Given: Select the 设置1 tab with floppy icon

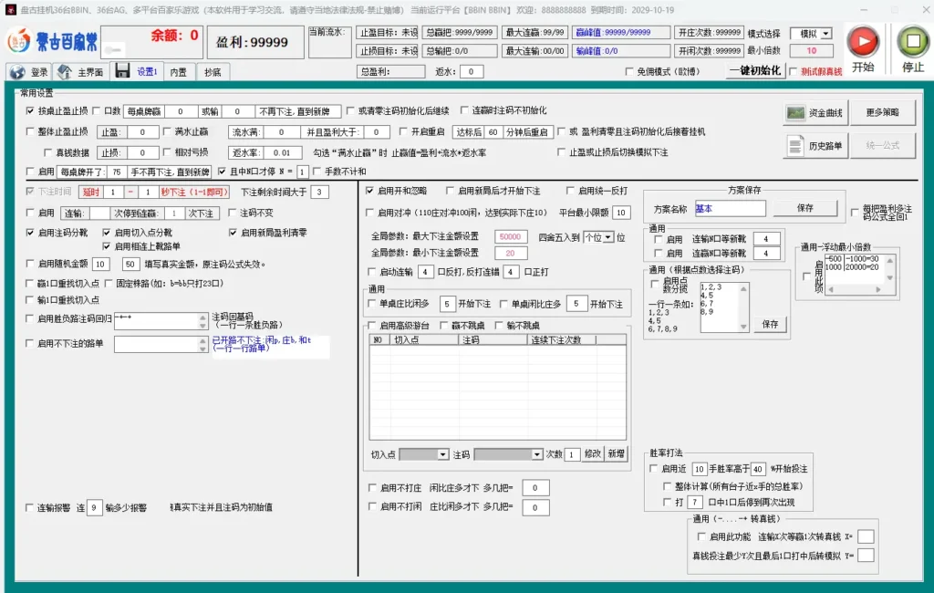Looking at the screenshot, I should tap(137, 71).
